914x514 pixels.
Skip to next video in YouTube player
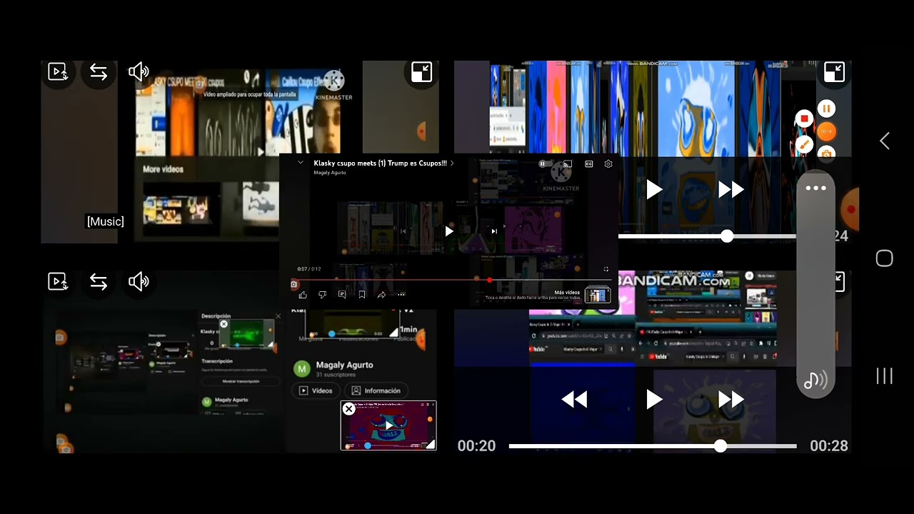(x=493, y=231)
